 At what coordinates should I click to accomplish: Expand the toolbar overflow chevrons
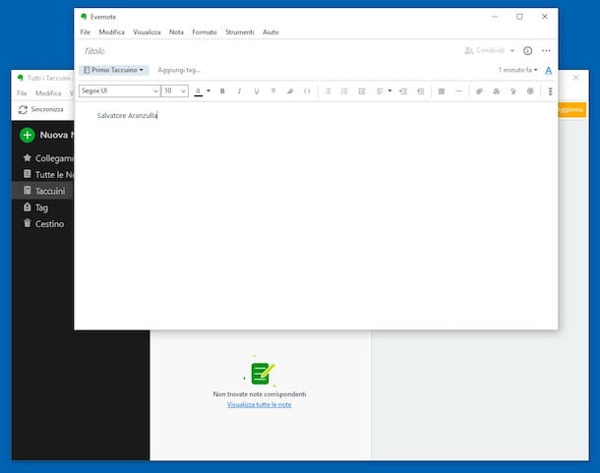click(550, 91)
